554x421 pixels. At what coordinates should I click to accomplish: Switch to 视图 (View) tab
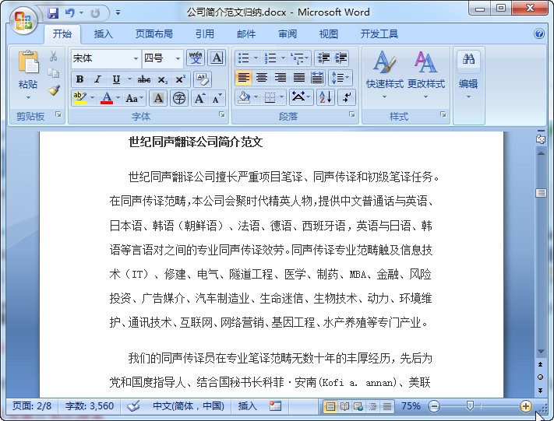point(329,34)
